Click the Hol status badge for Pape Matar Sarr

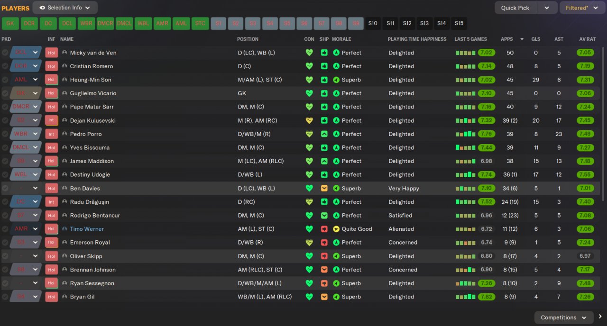51,107
